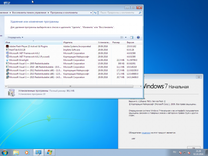208x156 pixels.
Task: Select Visual C++ 2005 Redistributable icon
Action: [x=7, y=63]
